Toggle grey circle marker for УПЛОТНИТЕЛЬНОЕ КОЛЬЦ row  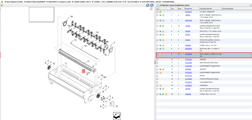click(x=157, y=79)
